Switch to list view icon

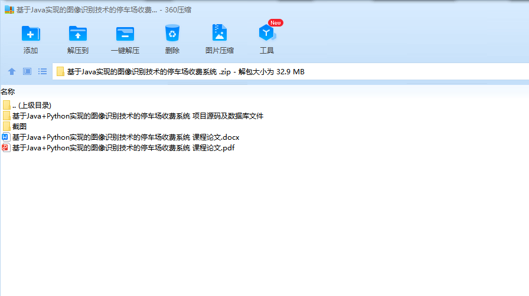43,71
